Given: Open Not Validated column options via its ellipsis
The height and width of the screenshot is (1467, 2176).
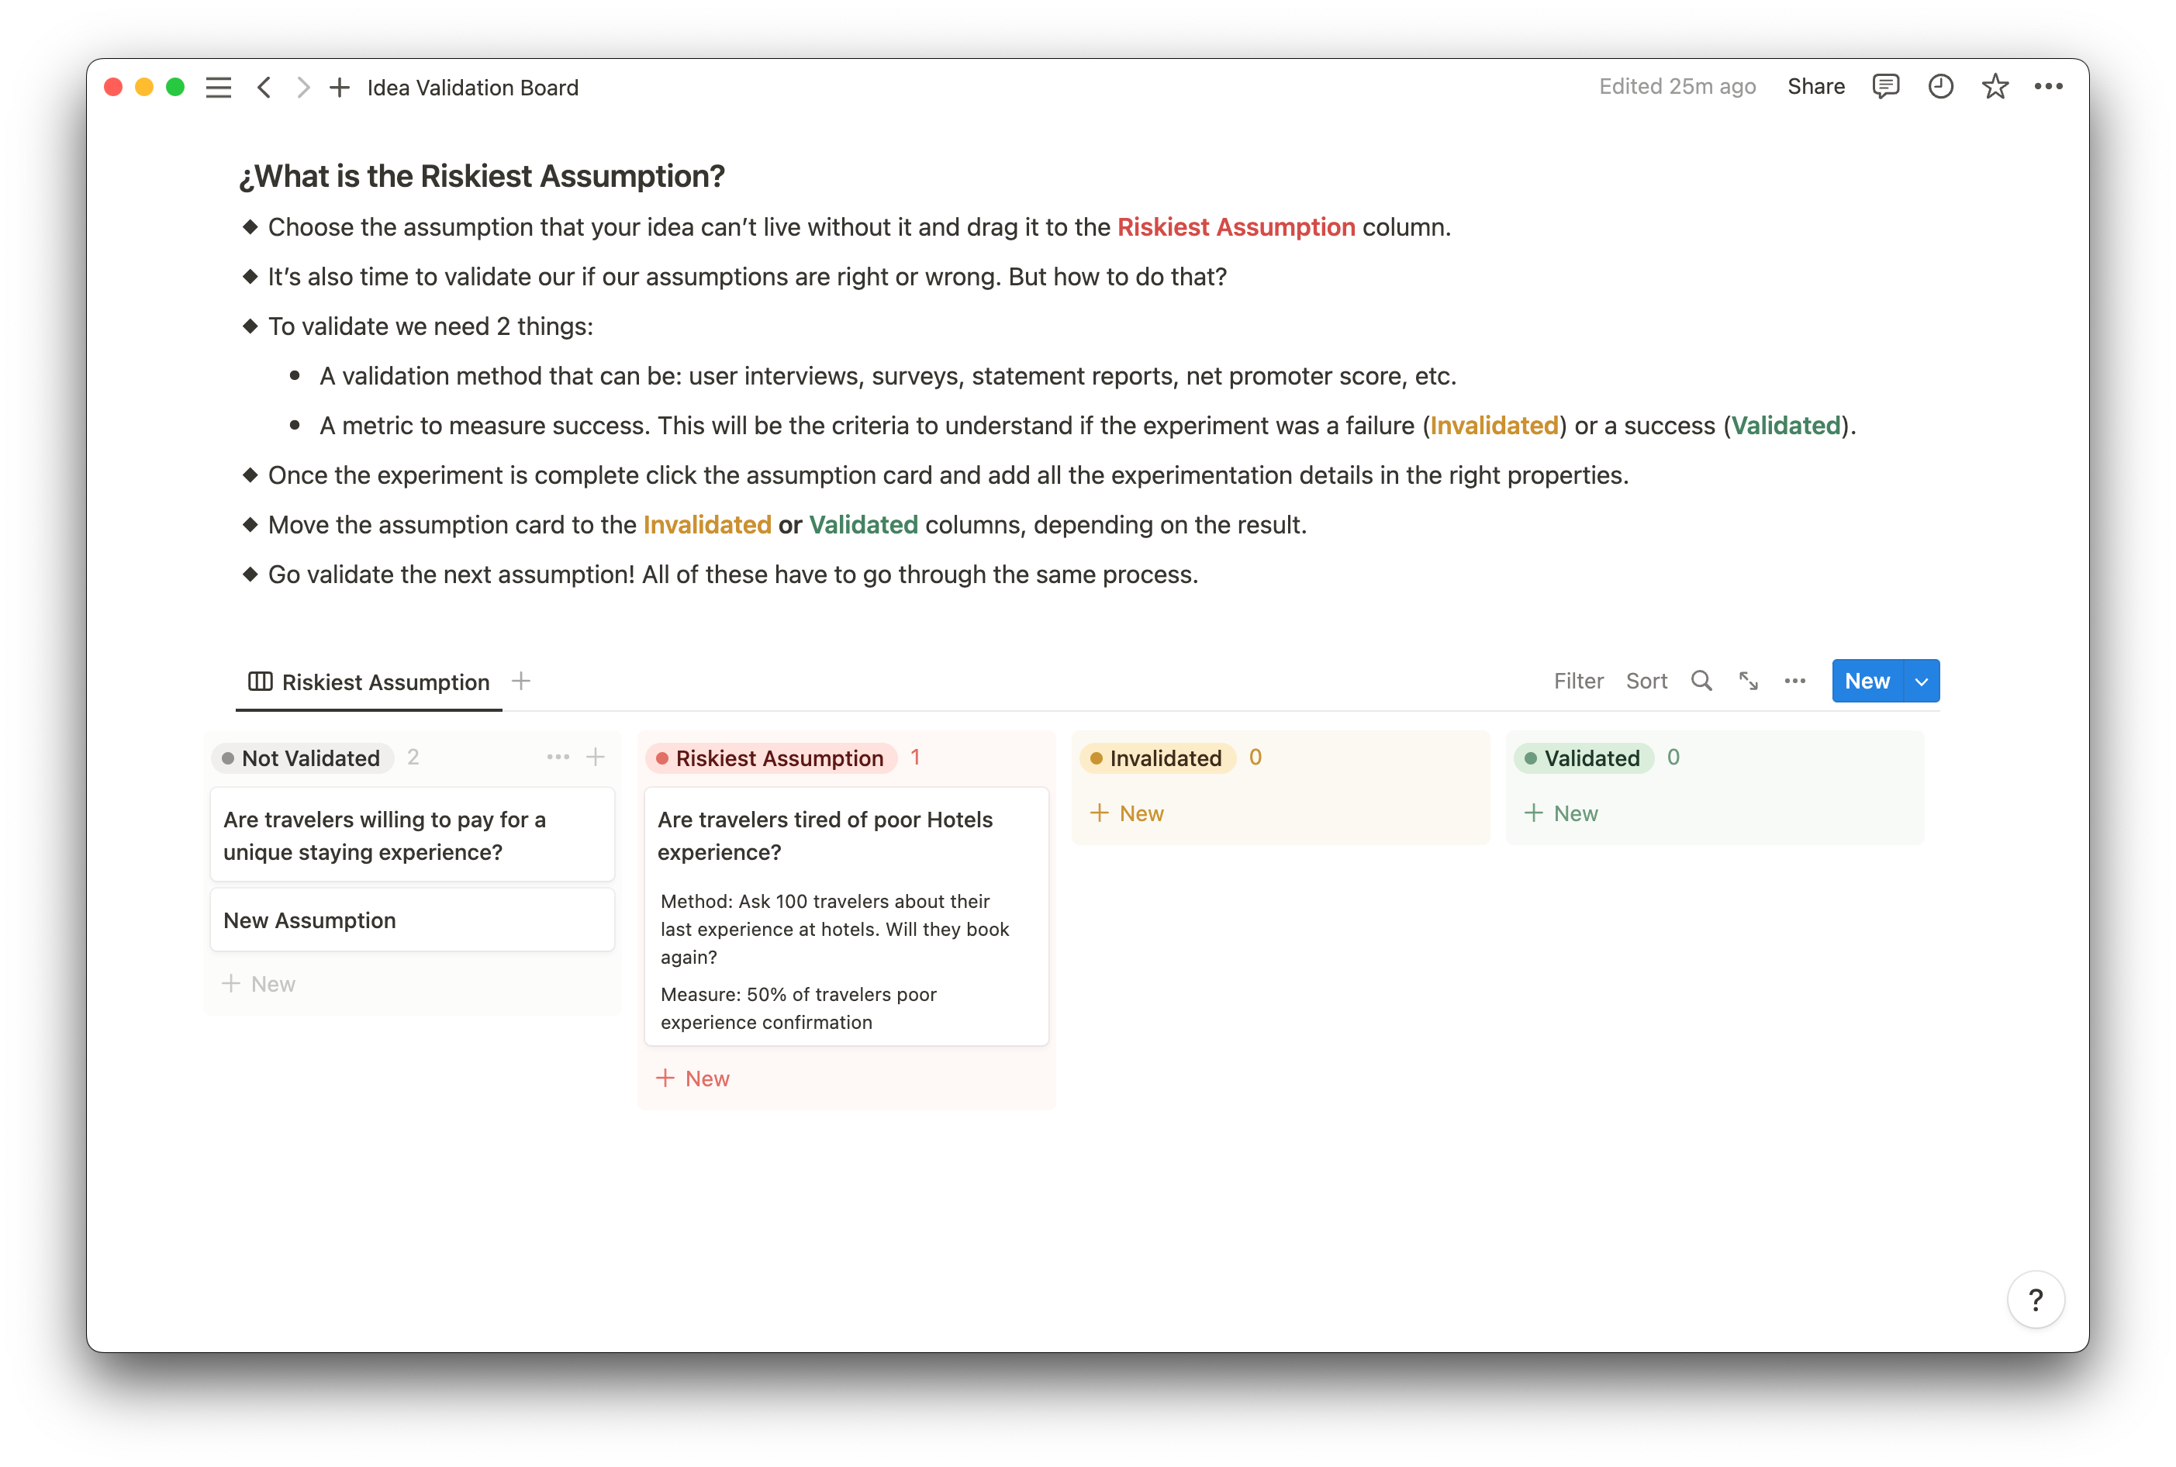Looking at the screenshot, I should point(558,757).
